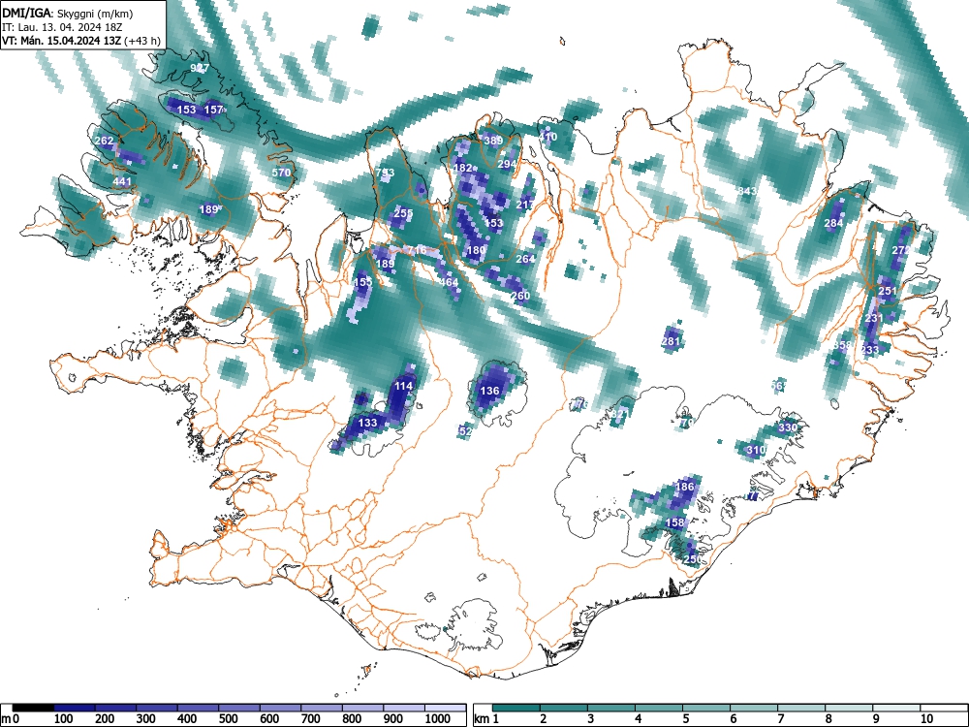Click the visibility value 294
Screen dimensions: 969x727
pyautogui.click(x=507, y=164)
